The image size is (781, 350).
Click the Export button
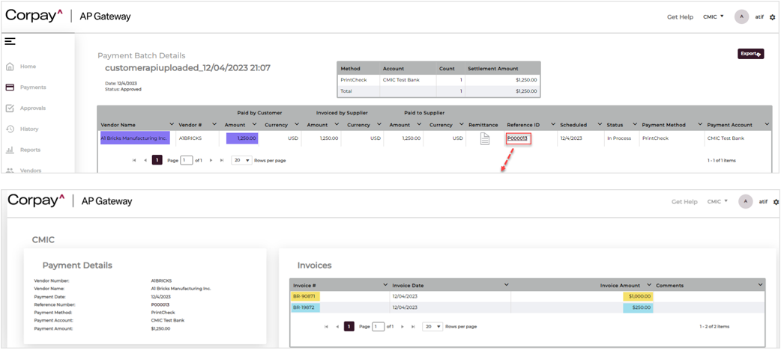pyautogui.click(x=750, y=54)
